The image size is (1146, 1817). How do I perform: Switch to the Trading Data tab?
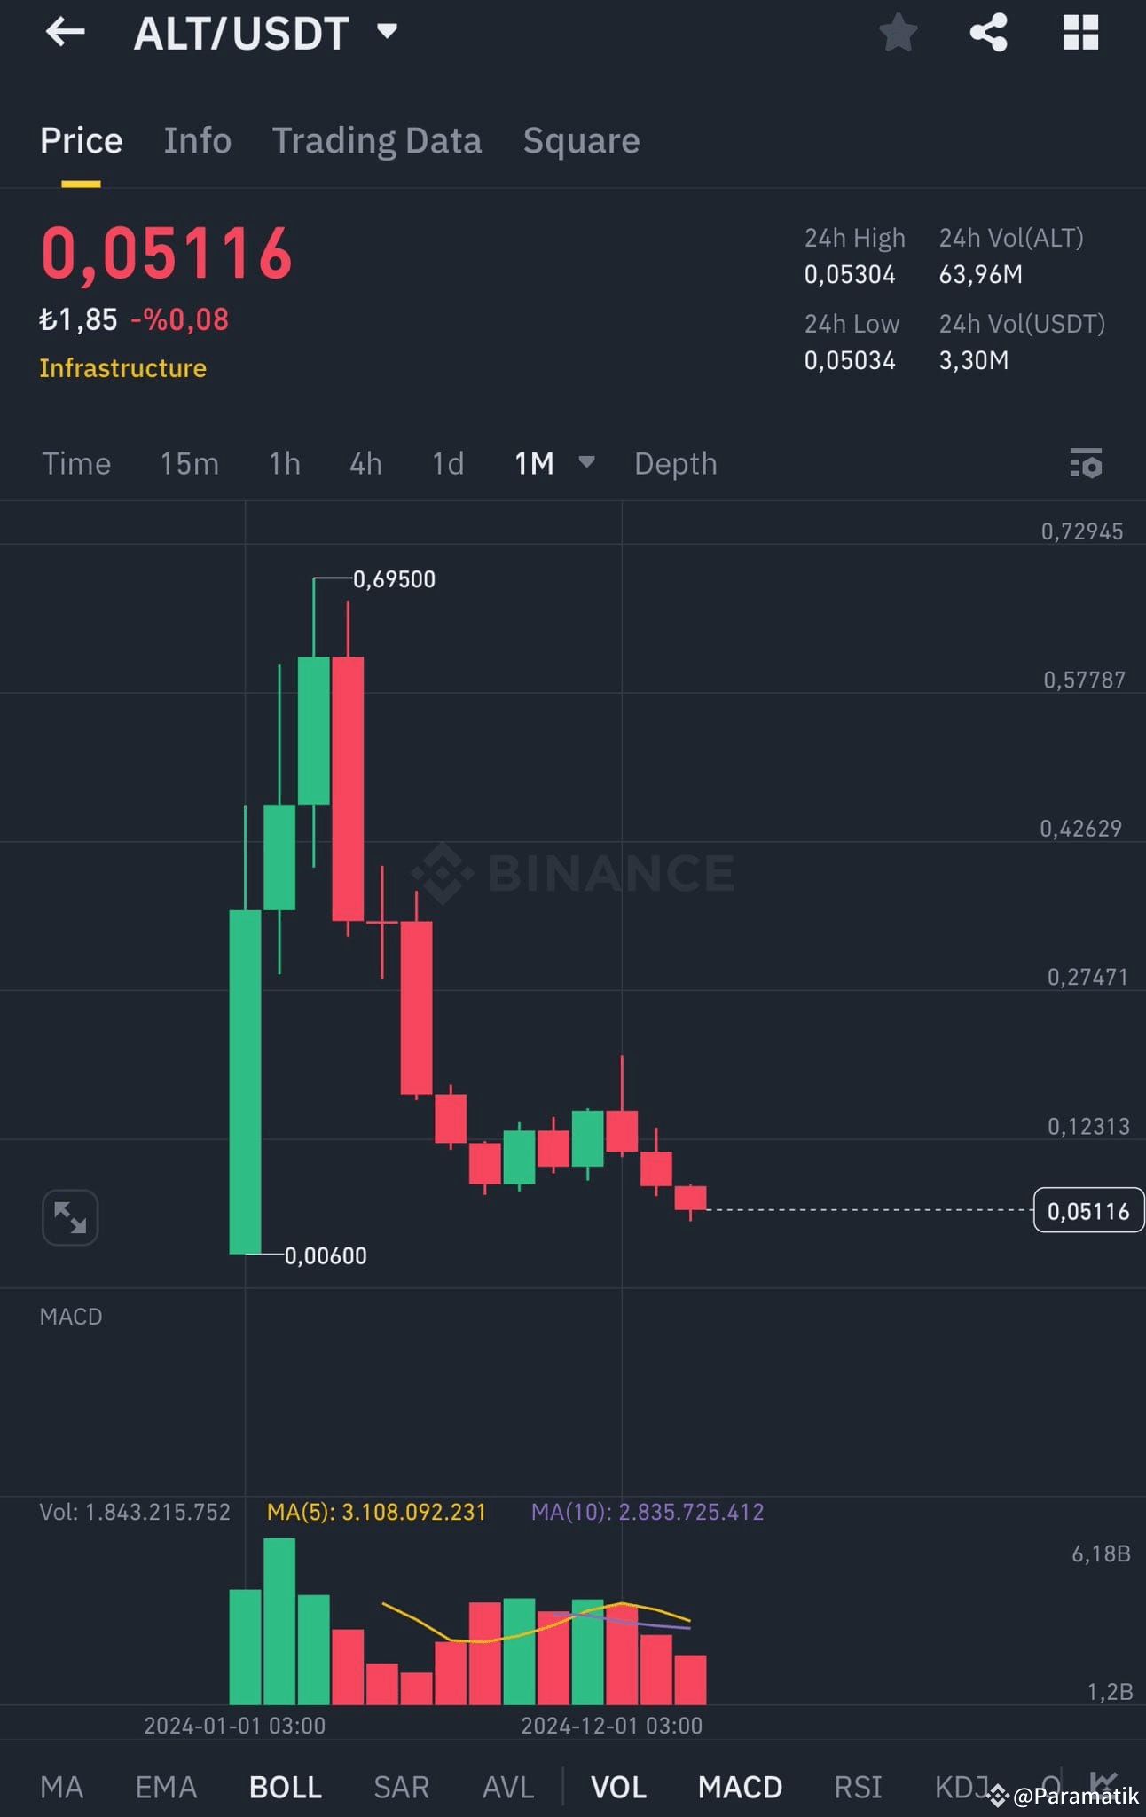378,140
